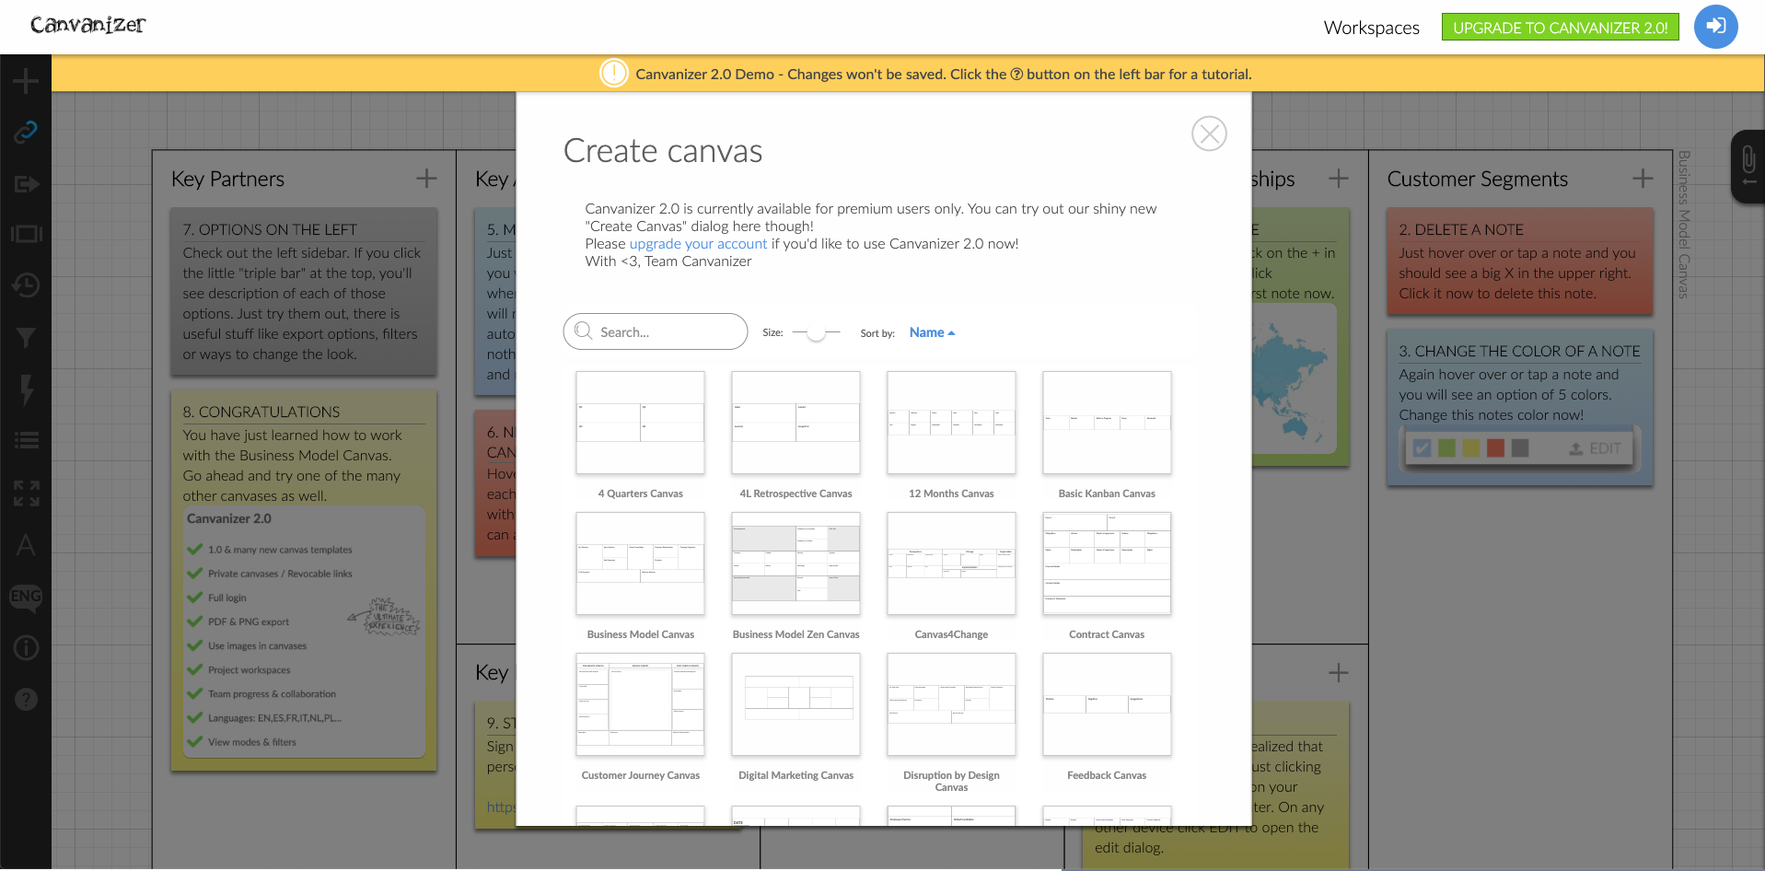This screenshot has height=871, width=1765.
Task: Choose the Basic Kanban Canvas template
Action: [x=1106, y=423]
